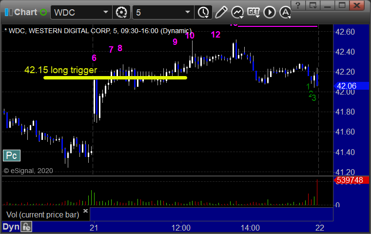Screen dimensions: 371x234
Task: Click the 41.40 price axis label
Action: click(x=345, y=152)
